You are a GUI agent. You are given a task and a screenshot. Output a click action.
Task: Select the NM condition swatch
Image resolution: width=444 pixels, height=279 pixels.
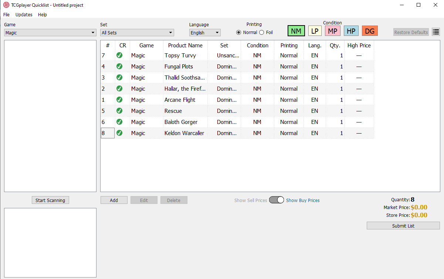click(296, 31)
